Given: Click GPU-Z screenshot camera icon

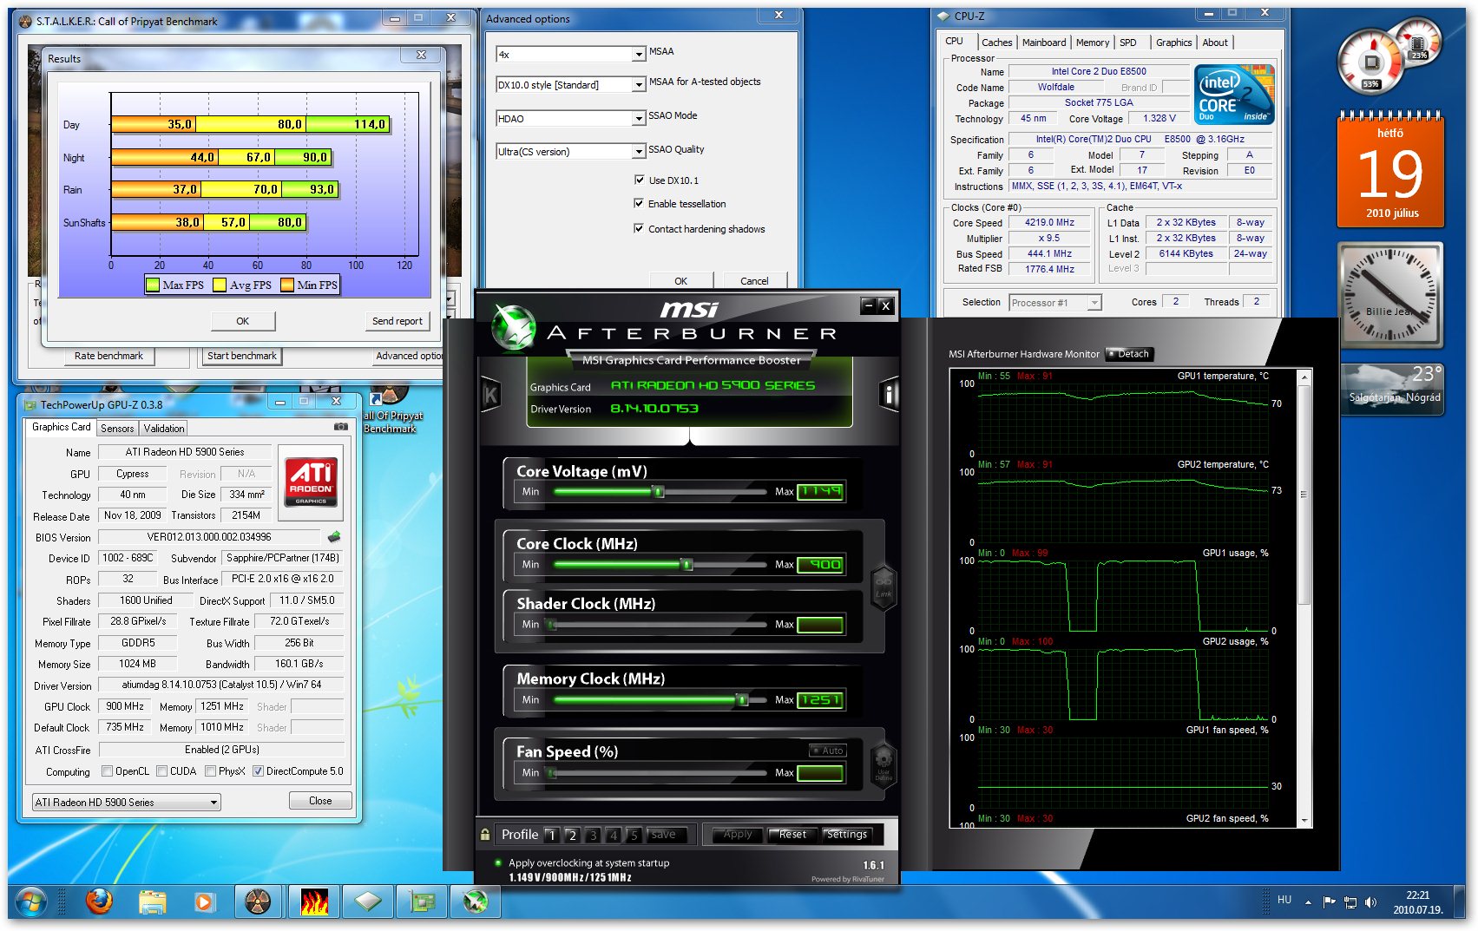Looking at the screenshot, I should click(341, 427).
